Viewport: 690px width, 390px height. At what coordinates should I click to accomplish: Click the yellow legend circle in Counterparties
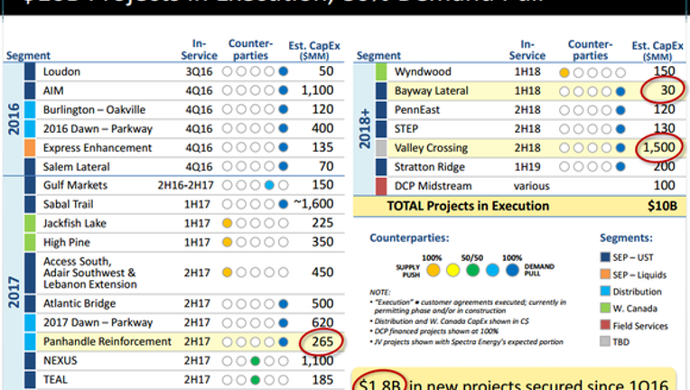pyautogui.click(x=452, y=270)
